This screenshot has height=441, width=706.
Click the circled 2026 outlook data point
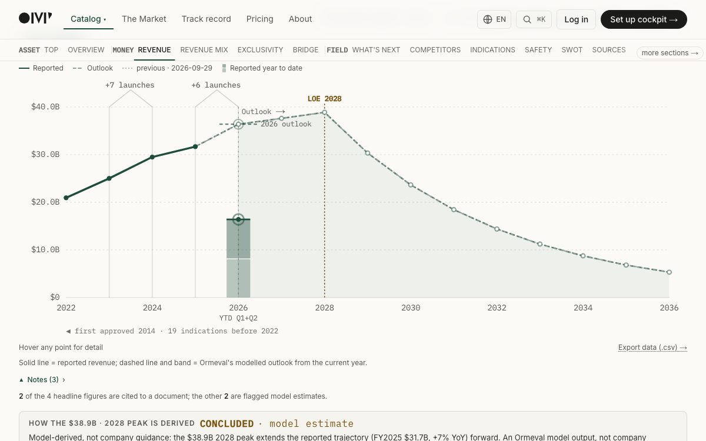pyautogui.click(x=238, y=124)
